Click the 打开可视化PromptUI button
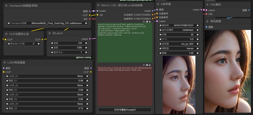Screen dimensions: 253x115 (125, 110)
